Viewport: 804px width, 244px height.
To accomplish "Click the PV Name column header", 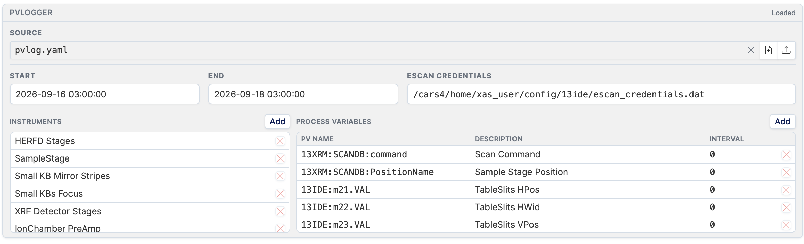I will 317,139.
